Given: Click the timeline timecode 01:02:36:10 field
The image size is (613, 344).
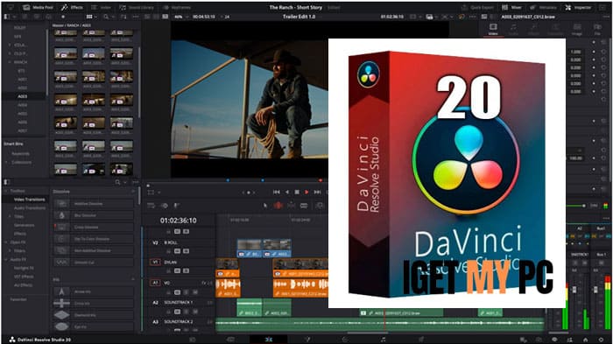Looking at the screenshot, I should coord(179,221).
